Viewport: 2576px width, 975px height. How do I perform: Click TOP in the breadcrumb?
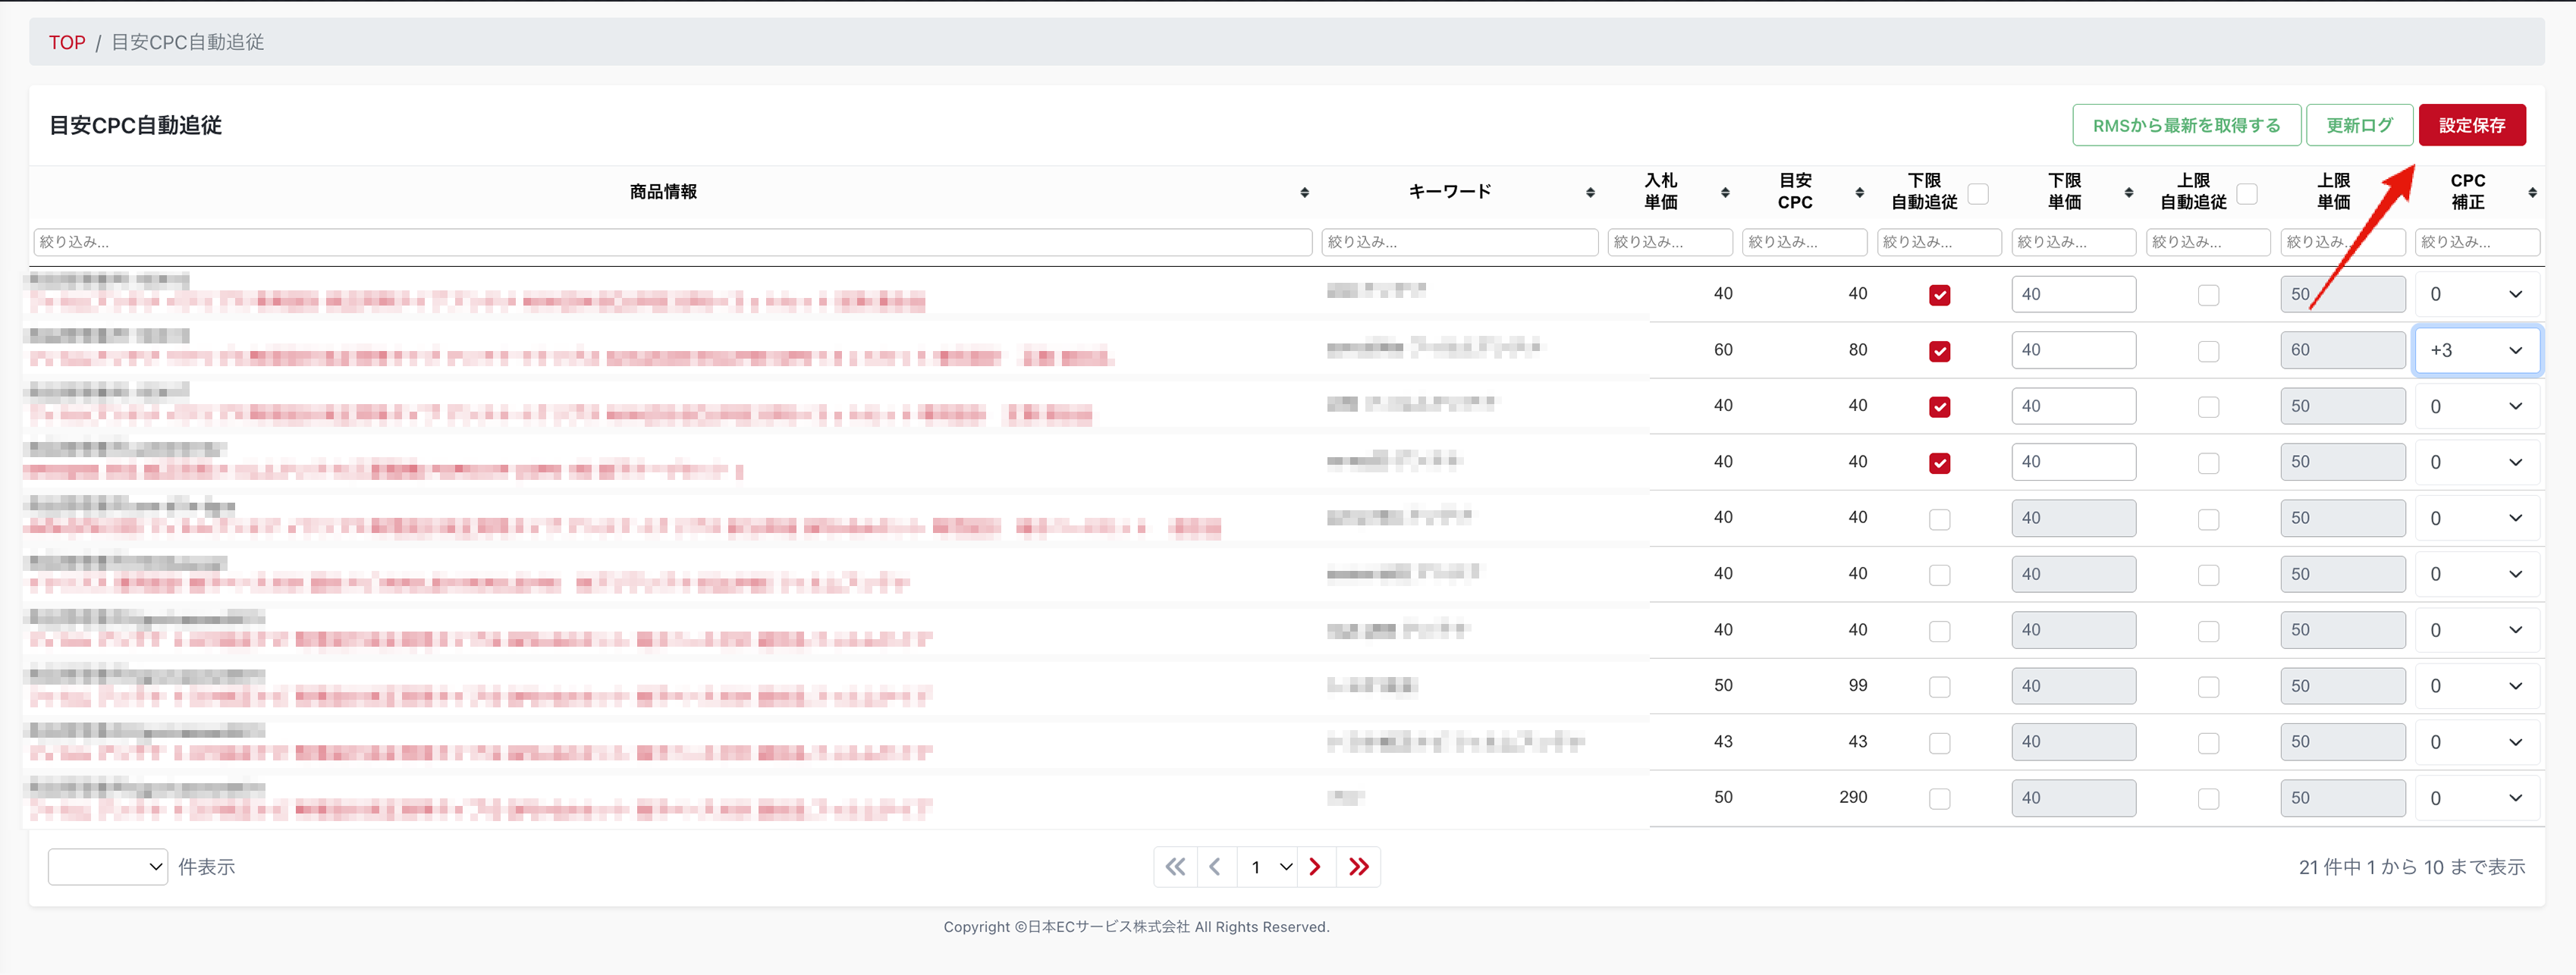click(x=67, y=42)
